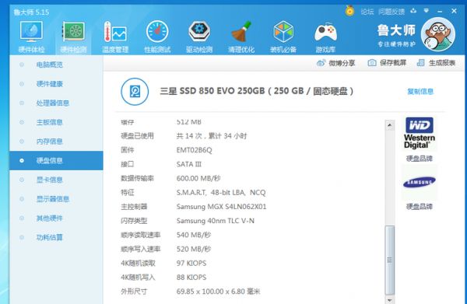Click 硬盘品牌 label under Samsung logo
The width and height of the screenshot is (467, 304).
tap(420, 207)
